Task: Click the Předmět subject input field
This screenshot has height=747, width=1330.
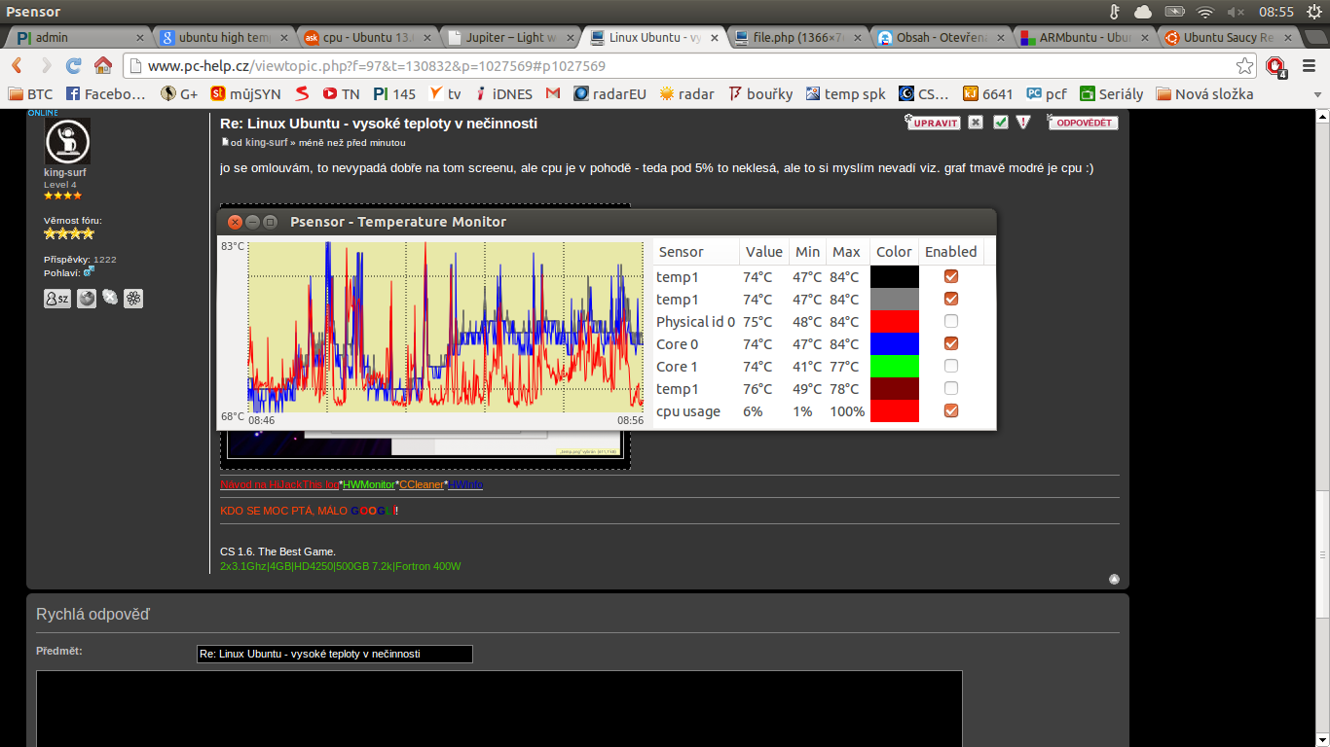Action: (x=334, y=654)
